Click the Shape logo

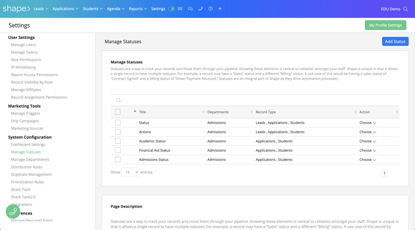coord(17,9)
